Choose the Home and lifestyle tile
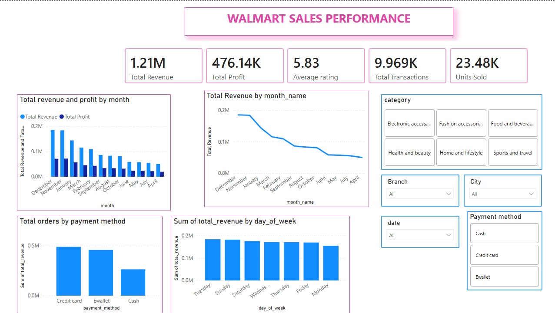The image size is (555, 313). [x=461, y=152]
